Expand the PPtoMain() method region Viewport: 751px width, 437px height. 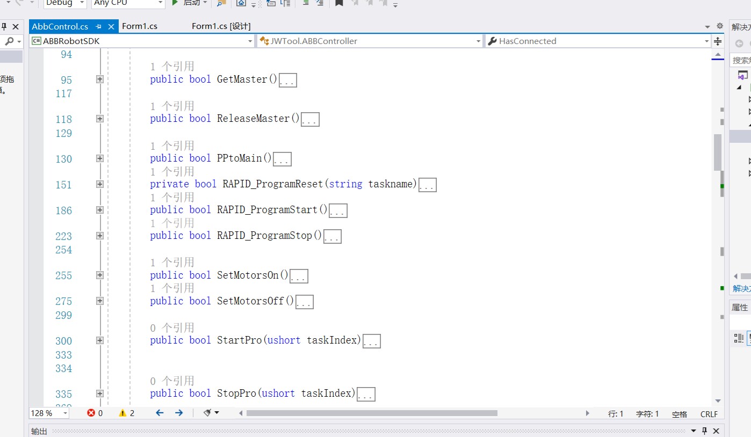pyautogui.click(x=99, y=158)
